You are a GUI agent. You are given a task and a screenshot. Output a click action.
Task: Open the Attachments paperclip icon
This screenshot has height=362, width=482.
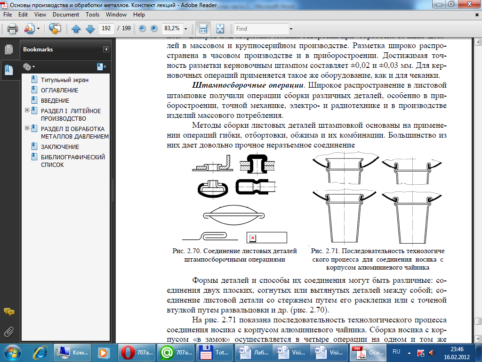point(9,332)
